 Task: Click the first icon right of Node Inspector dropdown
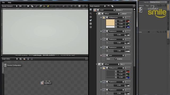109,6
